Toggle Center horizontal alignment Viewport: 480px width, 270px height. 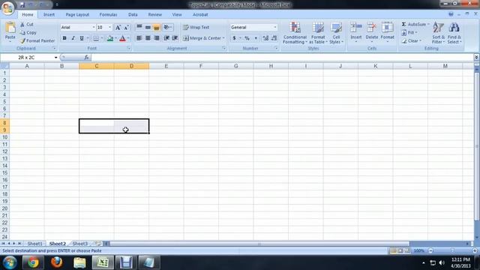tap(148, 38)
